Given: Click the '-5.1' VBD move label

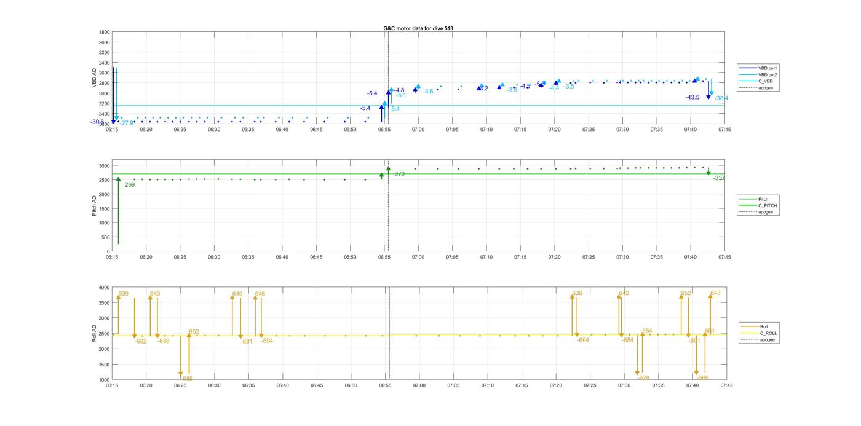Looking at the screenshot, I should pyautogui.click(x=401, y=95).
